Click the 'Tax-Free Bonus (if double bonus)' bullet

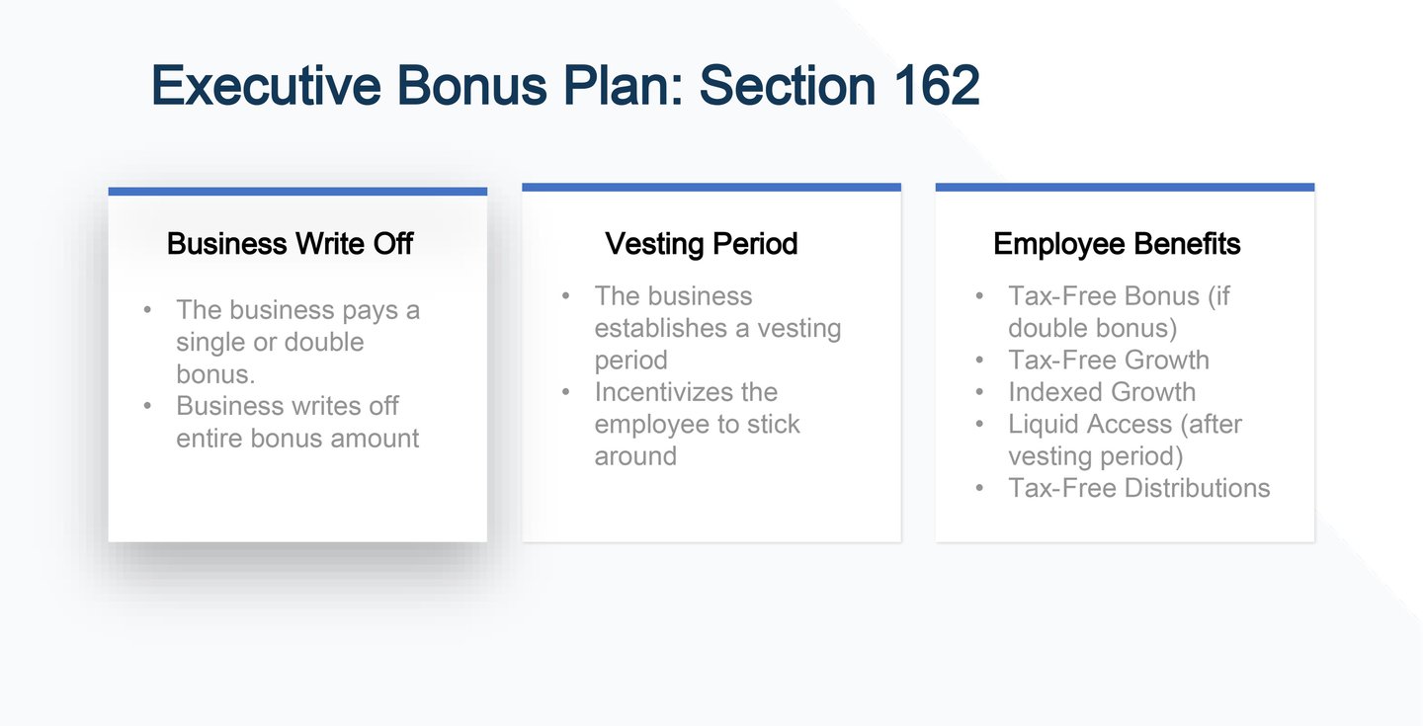click(1119, 311)
